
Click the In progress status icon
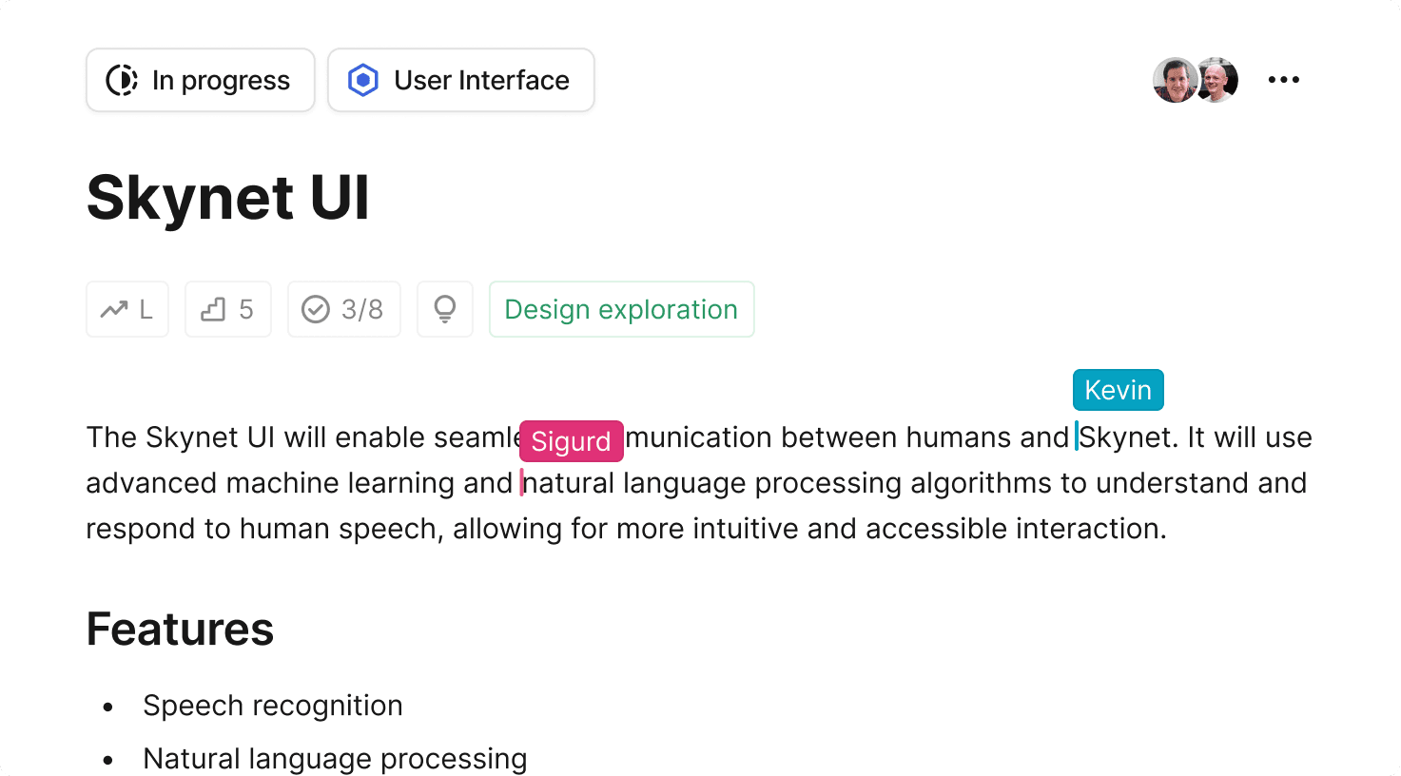click(x=122, y=81)
